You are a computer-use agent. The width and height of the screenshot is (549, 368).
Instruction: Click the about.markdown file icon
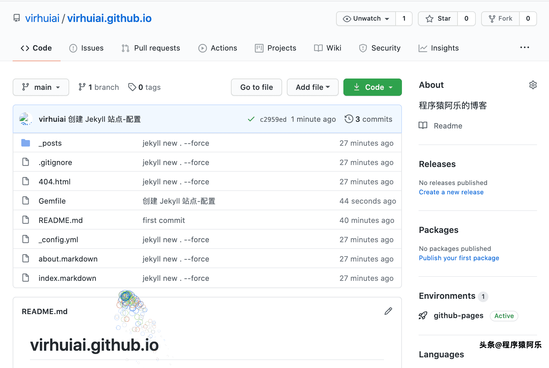pyautogui.click(x=26, y=259)
